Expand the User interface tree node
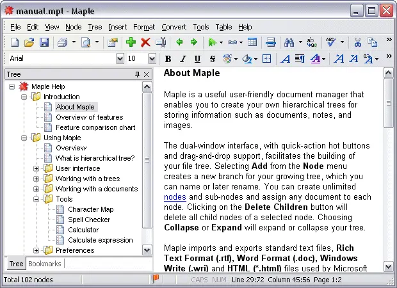Screen dimensions: 397x288 click(36, 168)
